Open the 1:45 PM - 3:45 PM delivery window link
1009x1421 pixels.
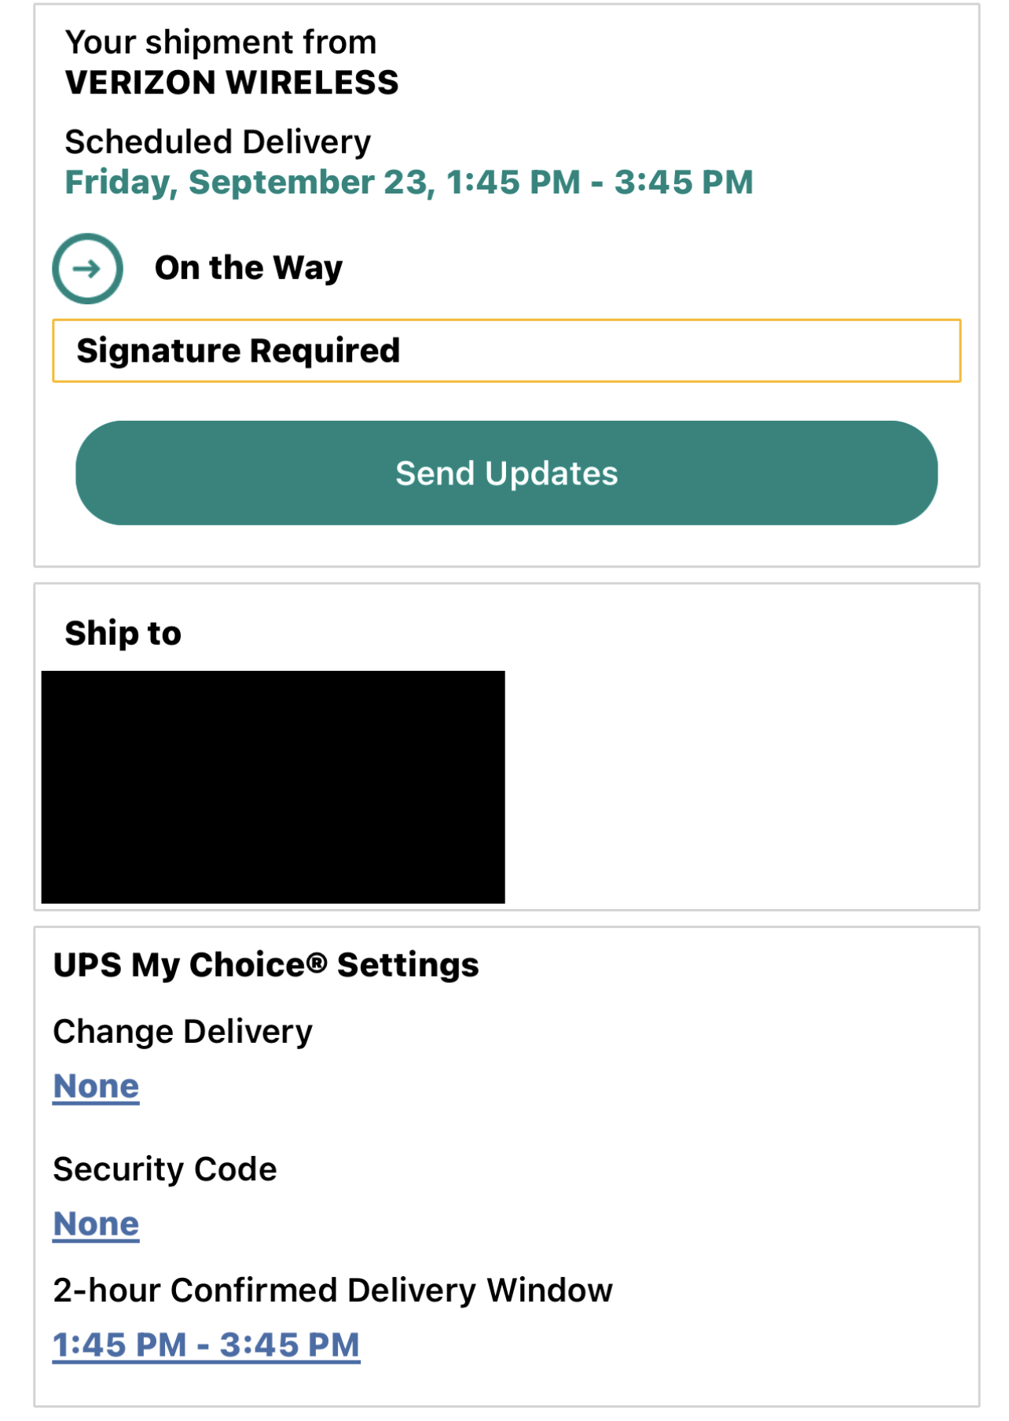point(206,1345)
